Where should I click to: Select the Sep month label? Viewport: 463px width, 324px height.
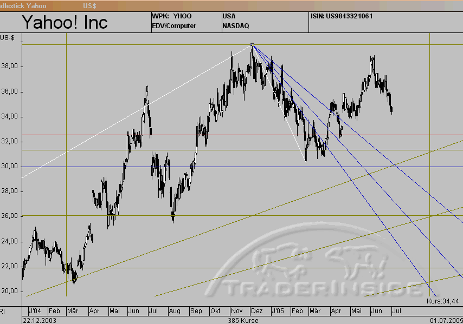196,311
